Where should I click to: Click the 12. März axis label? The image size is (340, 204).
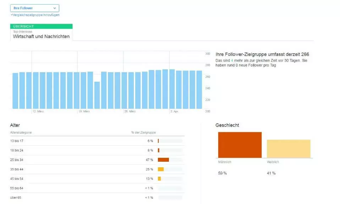38,111
